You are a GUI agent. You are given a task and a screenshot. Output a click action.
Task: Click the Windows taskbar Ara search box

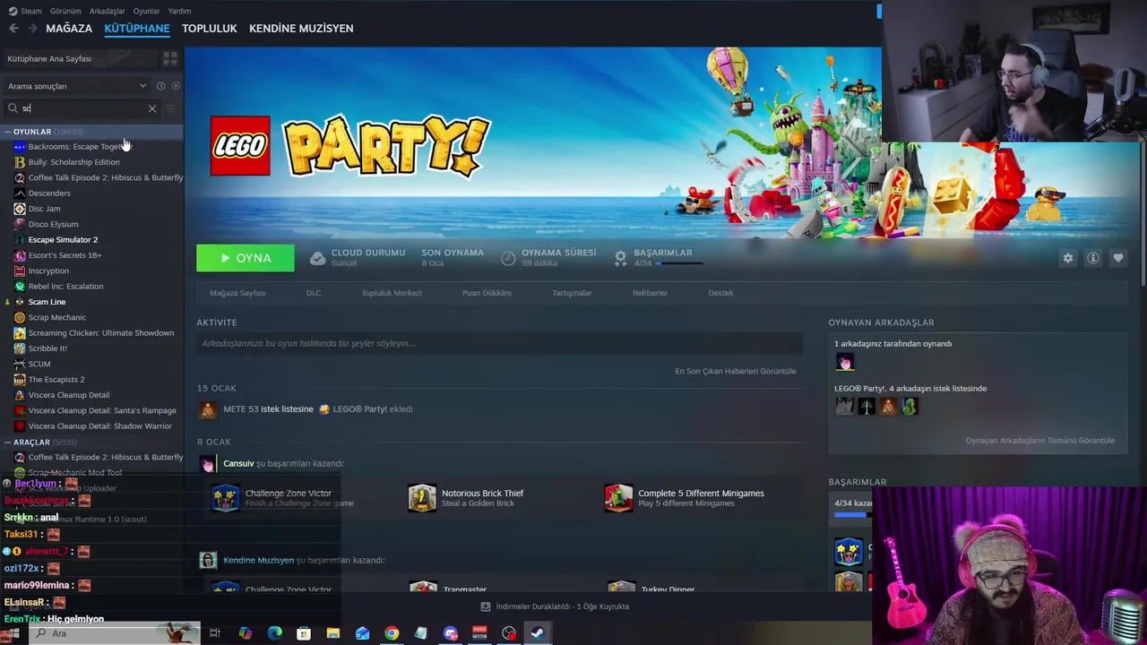pos(112,633)
